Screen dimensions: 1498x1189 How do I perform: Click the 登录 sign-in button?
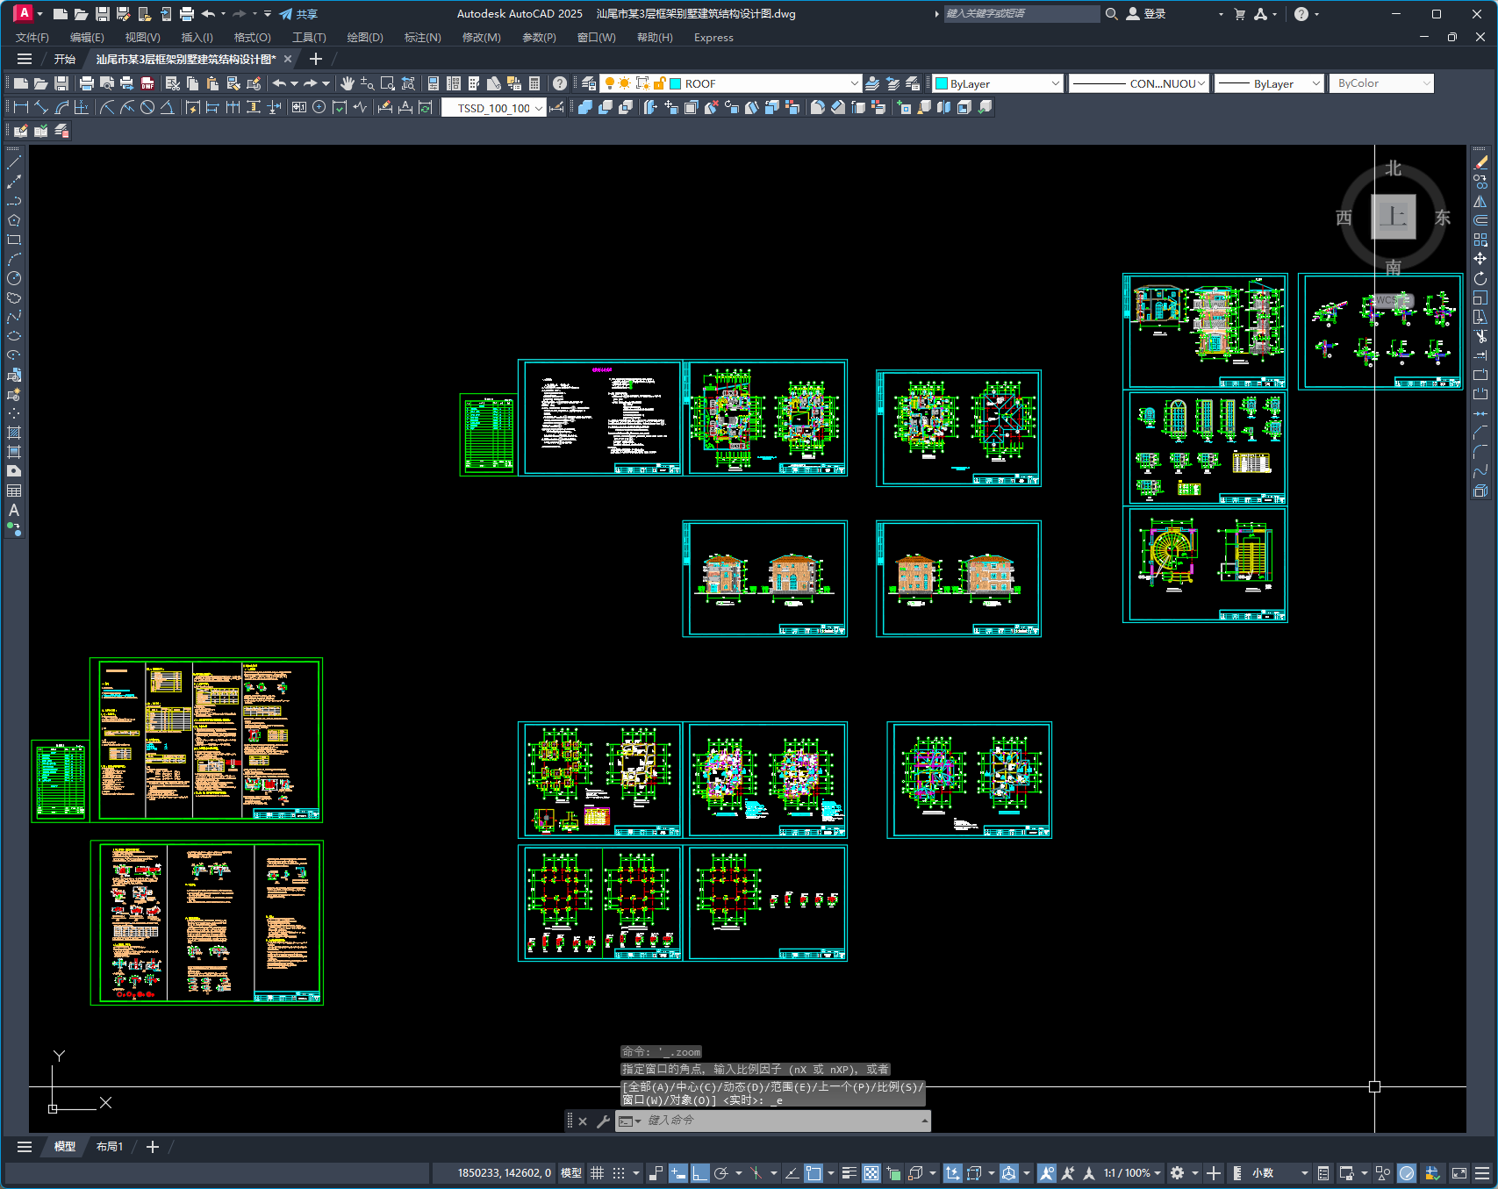[x=1146, y=14]
